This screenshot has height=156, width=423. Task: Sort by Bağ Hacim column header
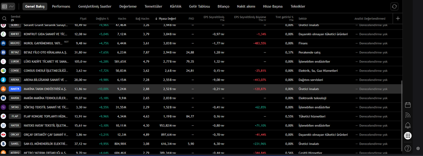143,18
